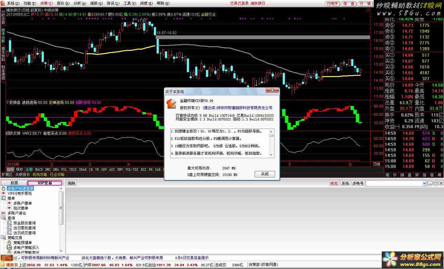Viewport: 444px width, 269px height.
Task: Open the 决策(T) menu
Action: click(46, 3)
